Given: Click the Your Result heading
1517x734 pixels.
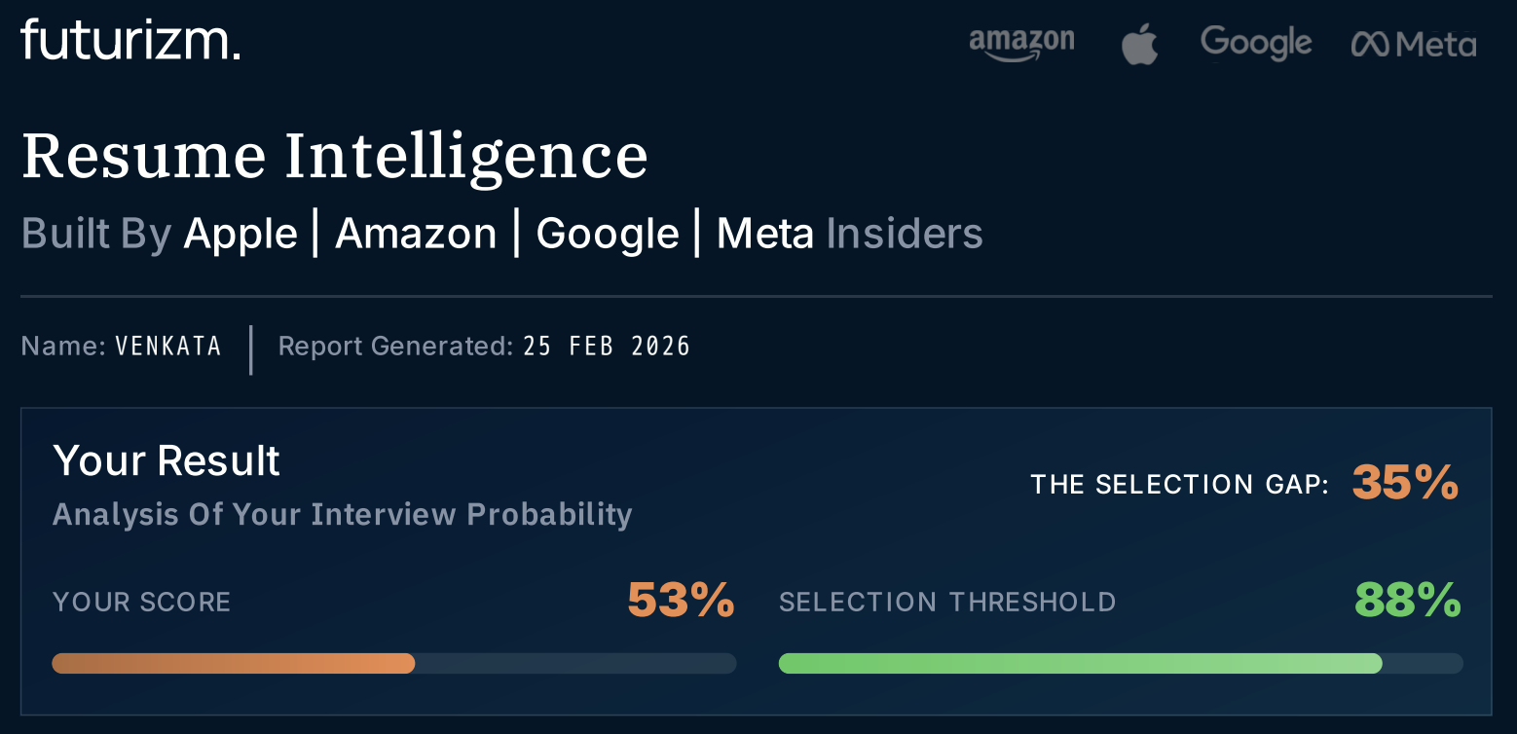Looking at the screenshot, I should [x=166, y=460].
